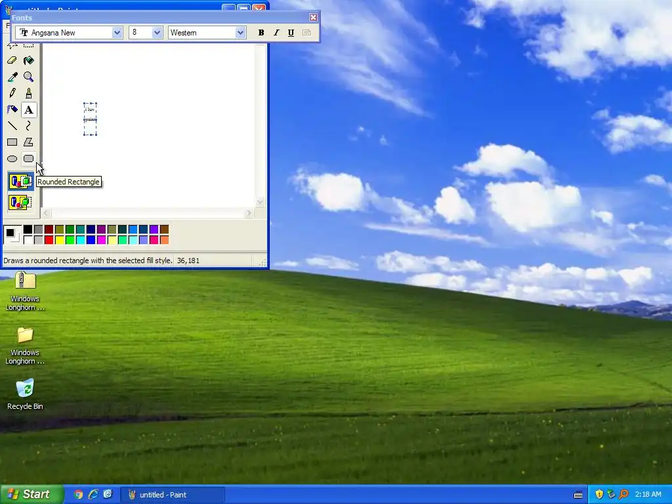Pick the lime green palette swatch
Screen dimensions: 672x504
click(70, 240)
